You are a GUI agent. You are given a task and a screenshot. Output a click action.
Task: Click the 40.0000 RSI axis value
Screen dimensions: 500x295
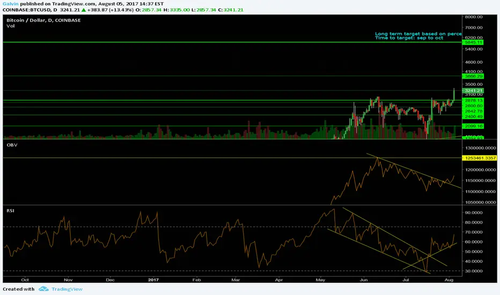click(474, 262)
